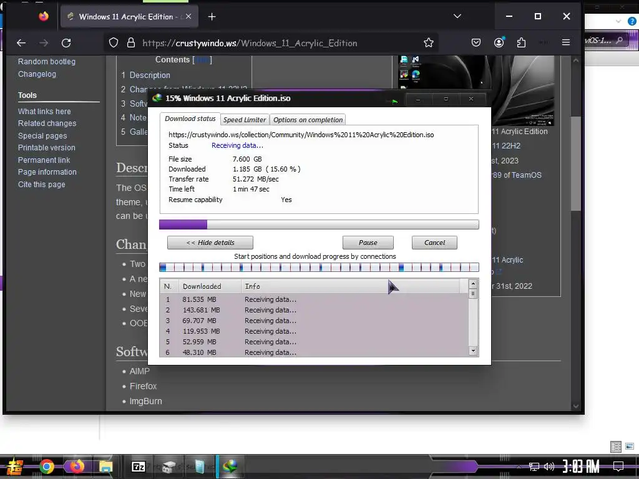This screenshot has width=639, height=479.
Task: Click the N. column header
Action: point(168,286)
